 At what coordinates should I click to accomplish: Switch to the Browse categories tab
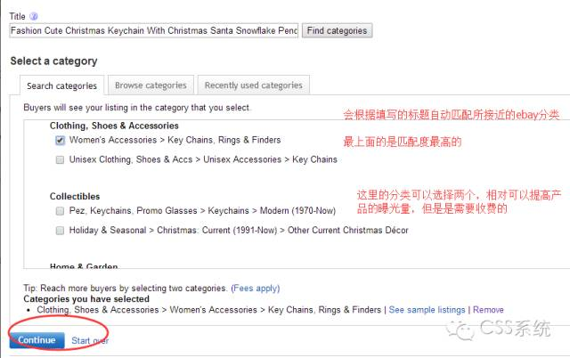(151, 85)
